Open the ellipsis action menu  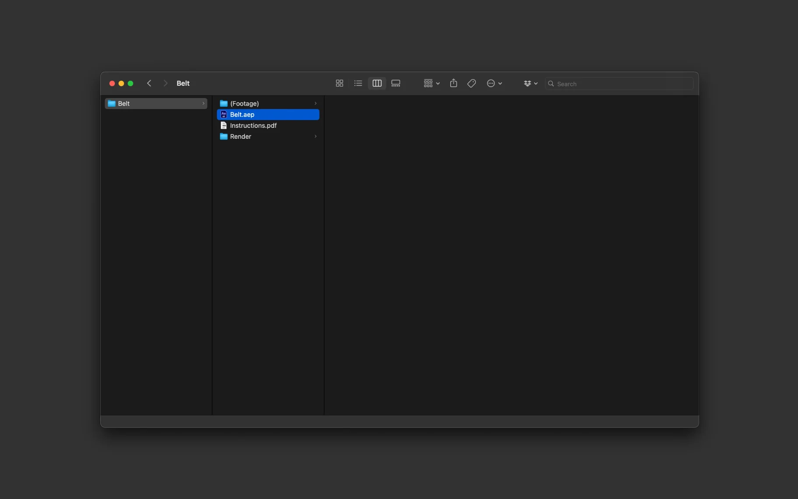tap(494, 83)
